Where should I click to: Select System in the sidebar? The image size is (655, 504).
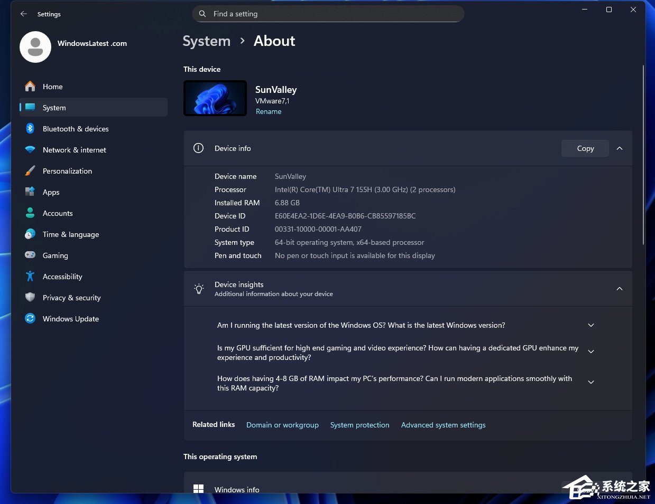point(54,107)
